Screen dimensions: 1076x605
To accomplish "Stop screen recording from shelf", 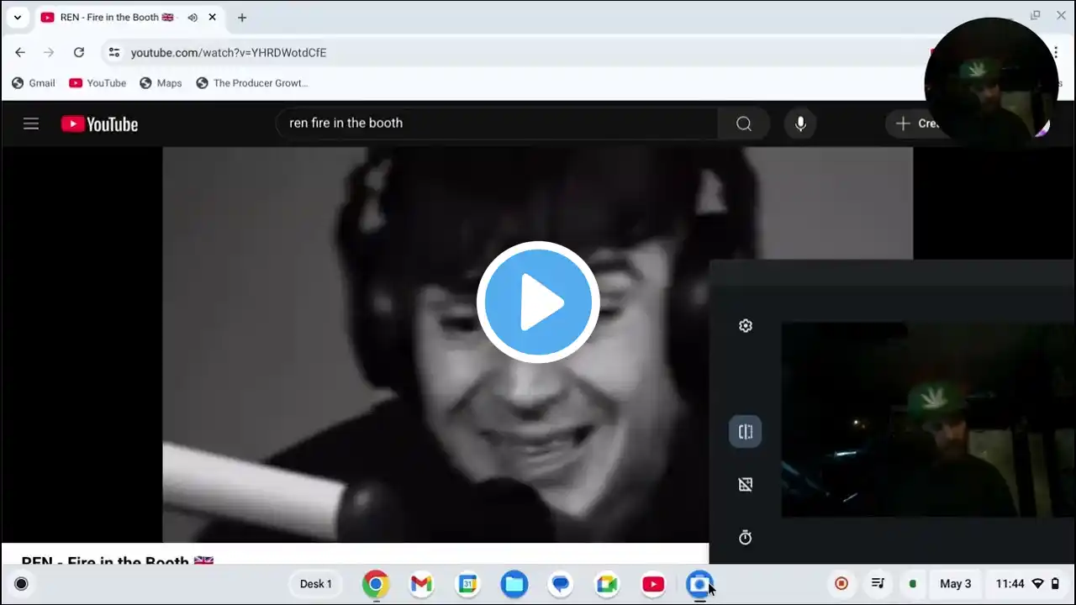I will [841, 584].
